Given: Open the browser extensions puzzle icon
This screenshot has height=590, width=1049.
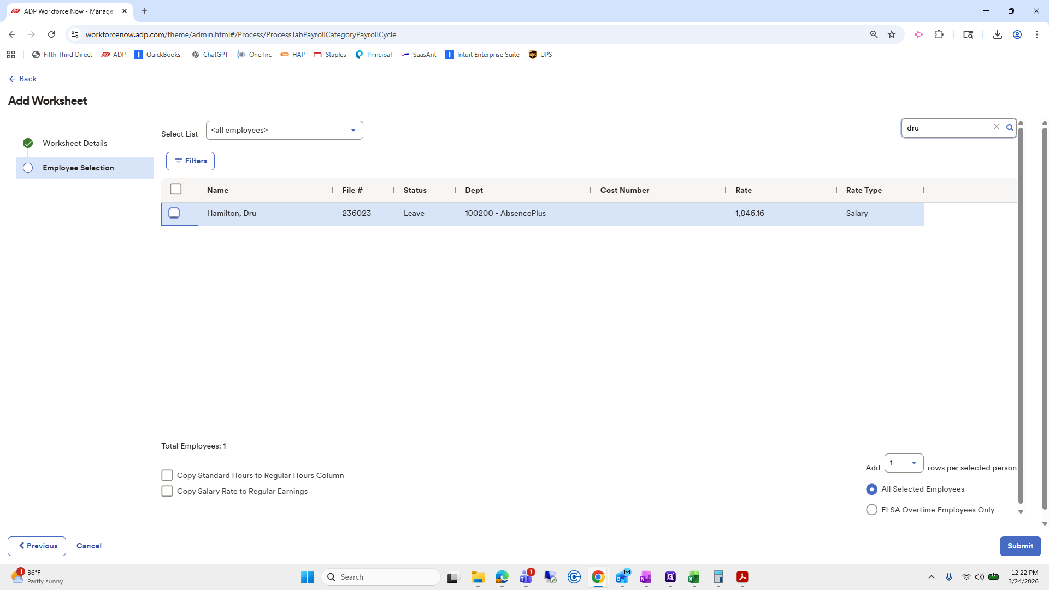Looking at the screenshot, I should (939, 34).
